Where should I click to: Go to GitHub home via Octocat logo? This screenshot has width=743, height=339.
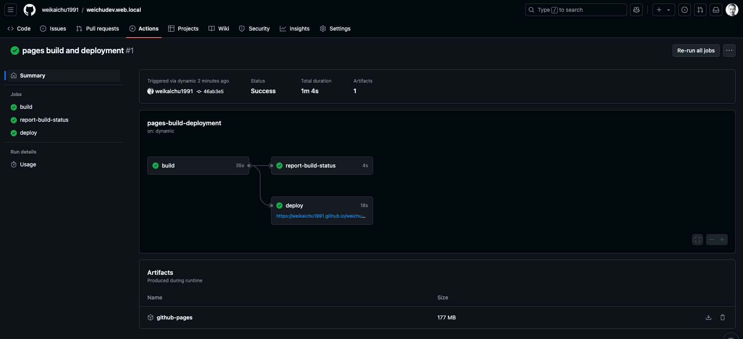click(30, 10)
